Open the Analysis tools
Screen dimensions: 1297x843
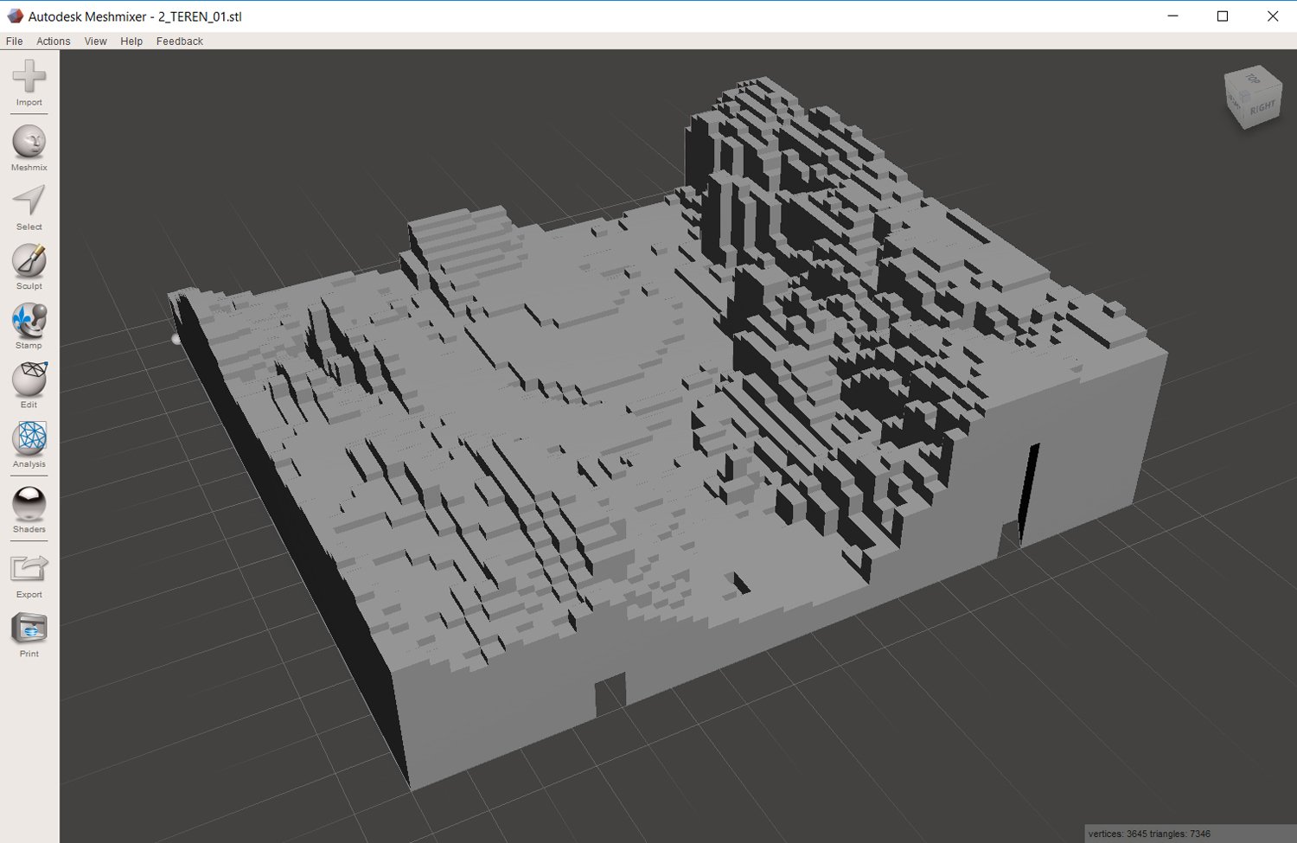tap(29, 444)
